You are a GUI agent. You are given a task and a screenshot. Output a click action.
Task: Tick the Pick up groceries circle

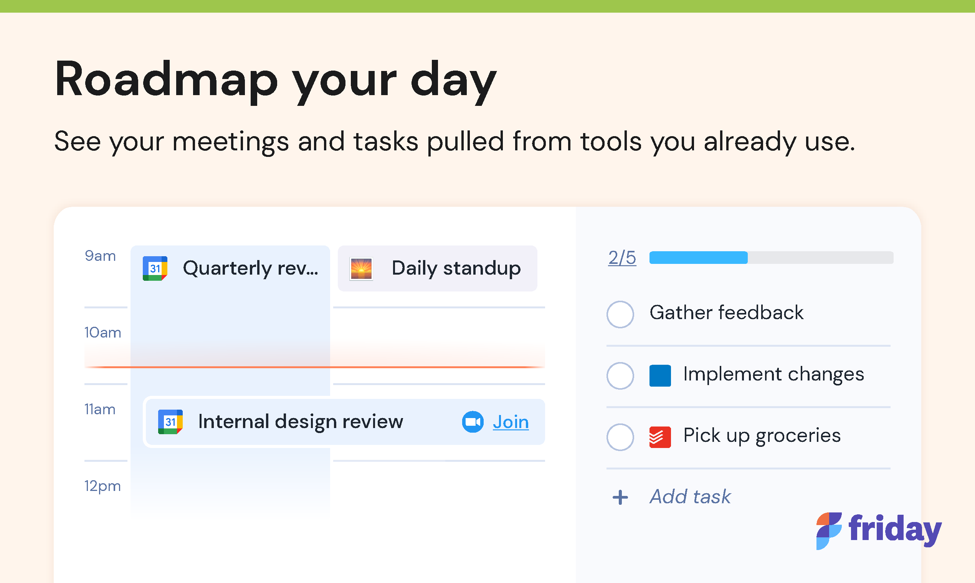tap(620, 437)
